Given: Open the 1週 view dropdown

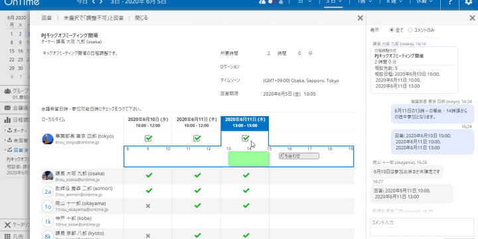Looking at the screenshot, I should click(x=364, y=1).
